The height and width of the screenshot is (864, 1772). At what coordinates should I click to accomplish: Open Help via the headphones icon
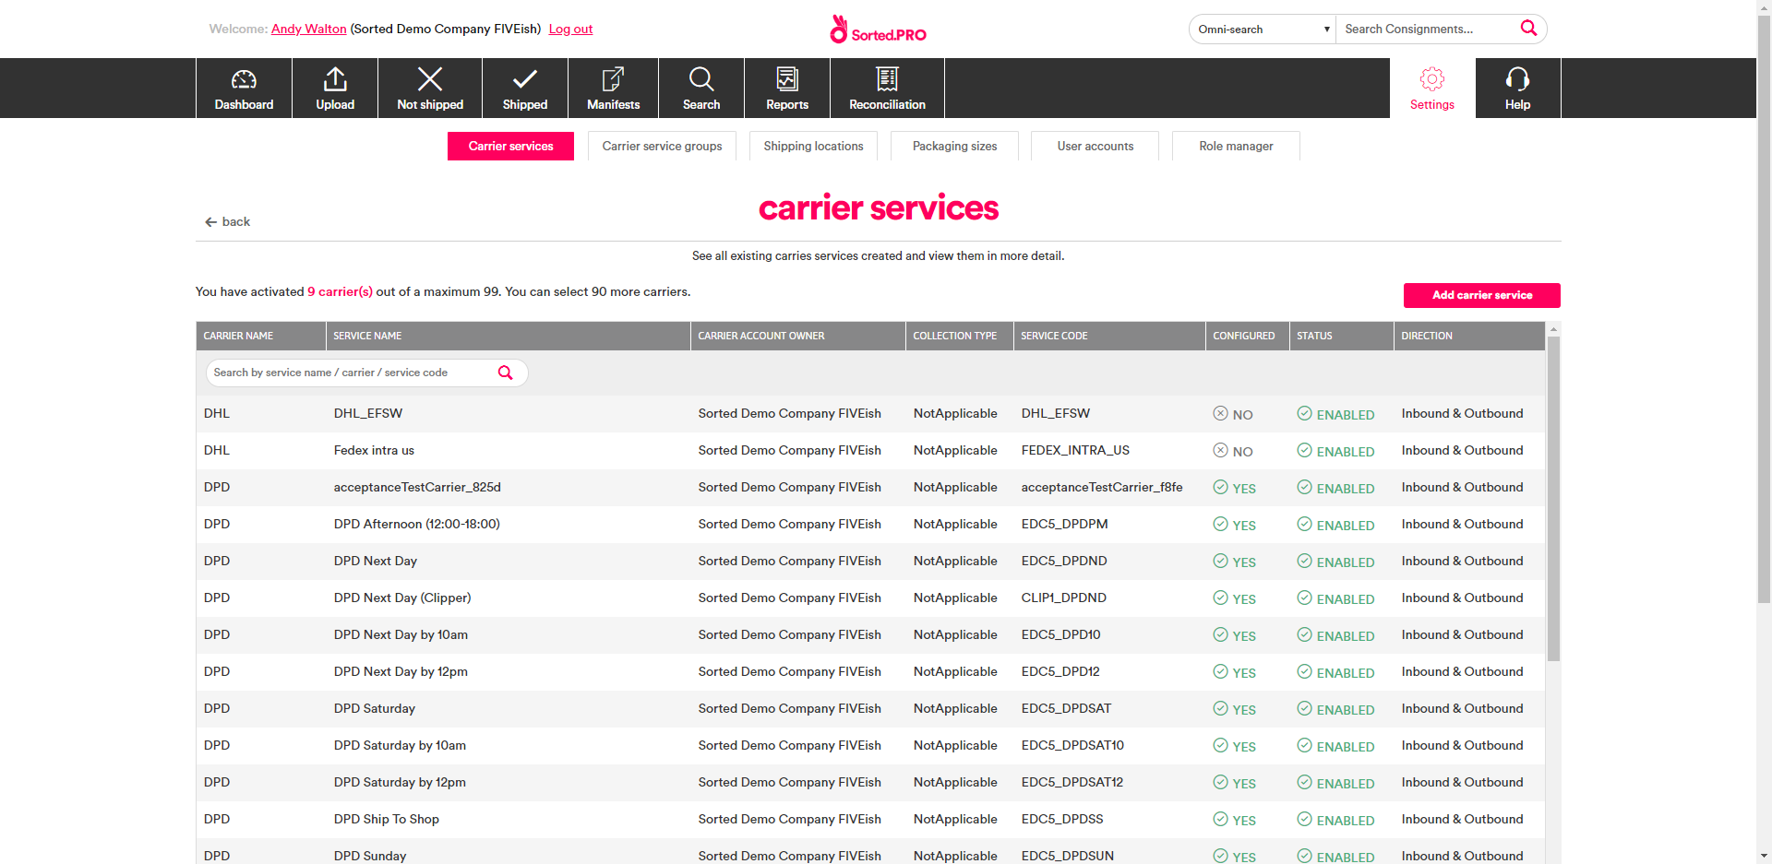(1516, 88)
